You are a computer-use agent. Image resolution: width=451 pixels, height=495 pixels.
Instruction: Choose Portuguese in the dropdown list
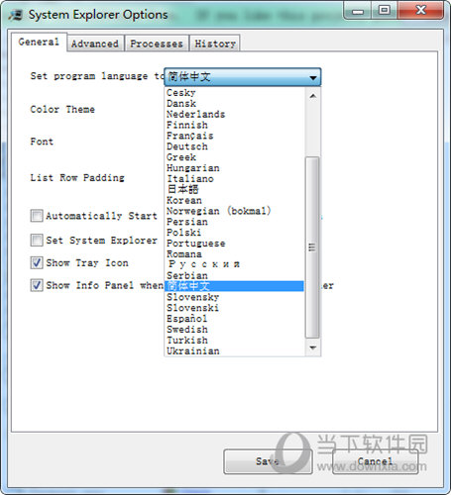point(234,244)
